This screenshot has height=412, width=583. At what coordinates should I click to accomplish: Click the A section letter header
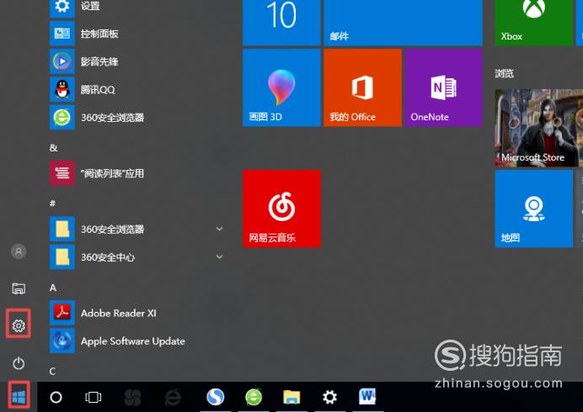[53, 288]
